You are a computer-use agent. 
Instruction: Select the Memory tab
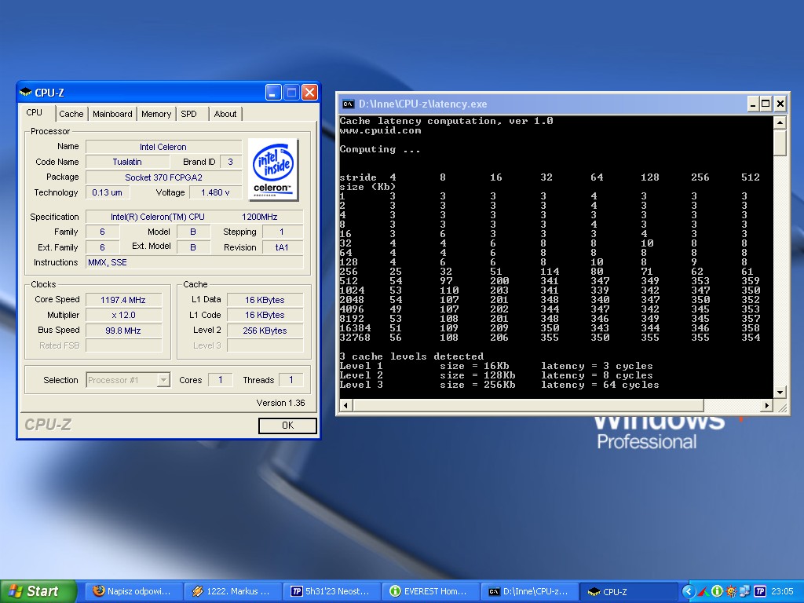[x=156, y=114]
